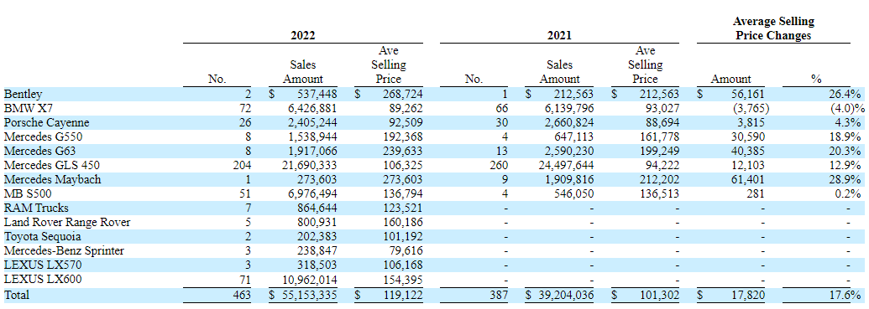Select the 2021 column group header

560,36
